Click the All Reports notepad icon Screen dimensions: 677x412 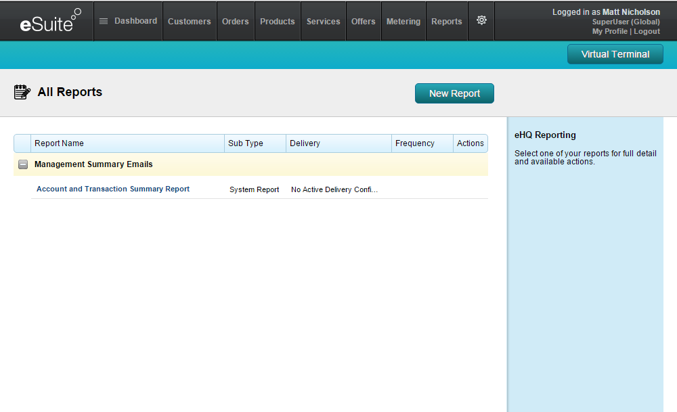(22, 93)
